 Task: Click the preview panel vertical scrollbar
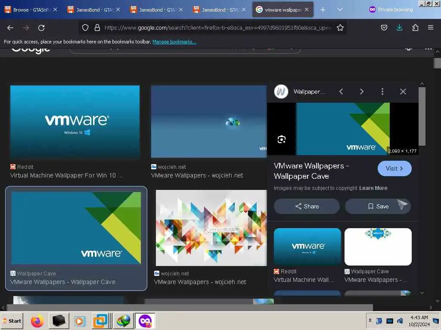pyautogui.click(x=422, y=116)
